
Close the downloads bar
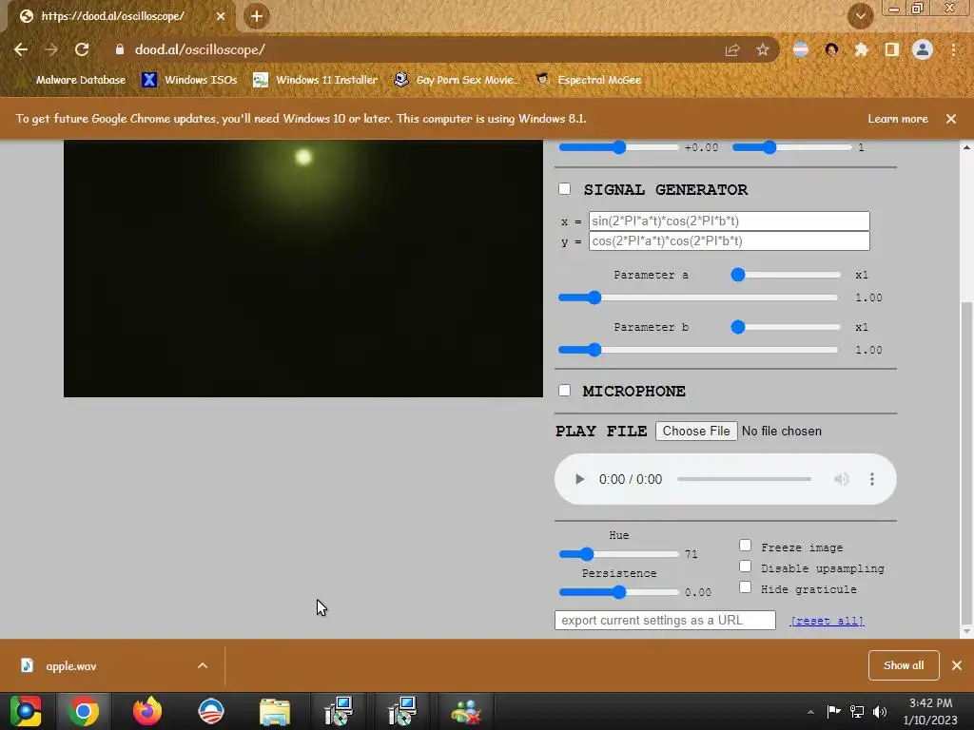[x=957, y=665]
